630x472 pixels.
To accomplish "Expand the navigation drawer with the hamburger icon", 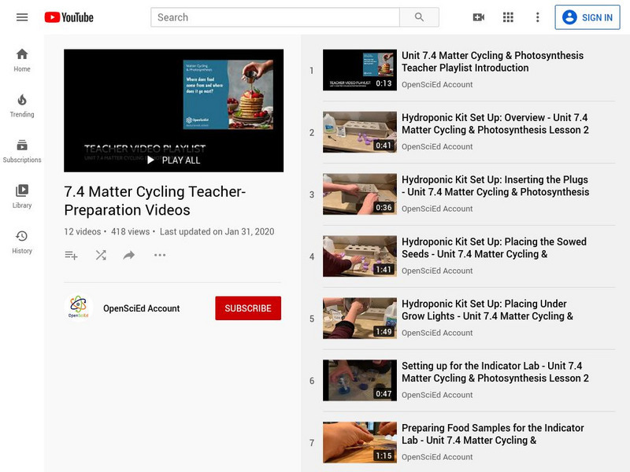I will 23,17.
